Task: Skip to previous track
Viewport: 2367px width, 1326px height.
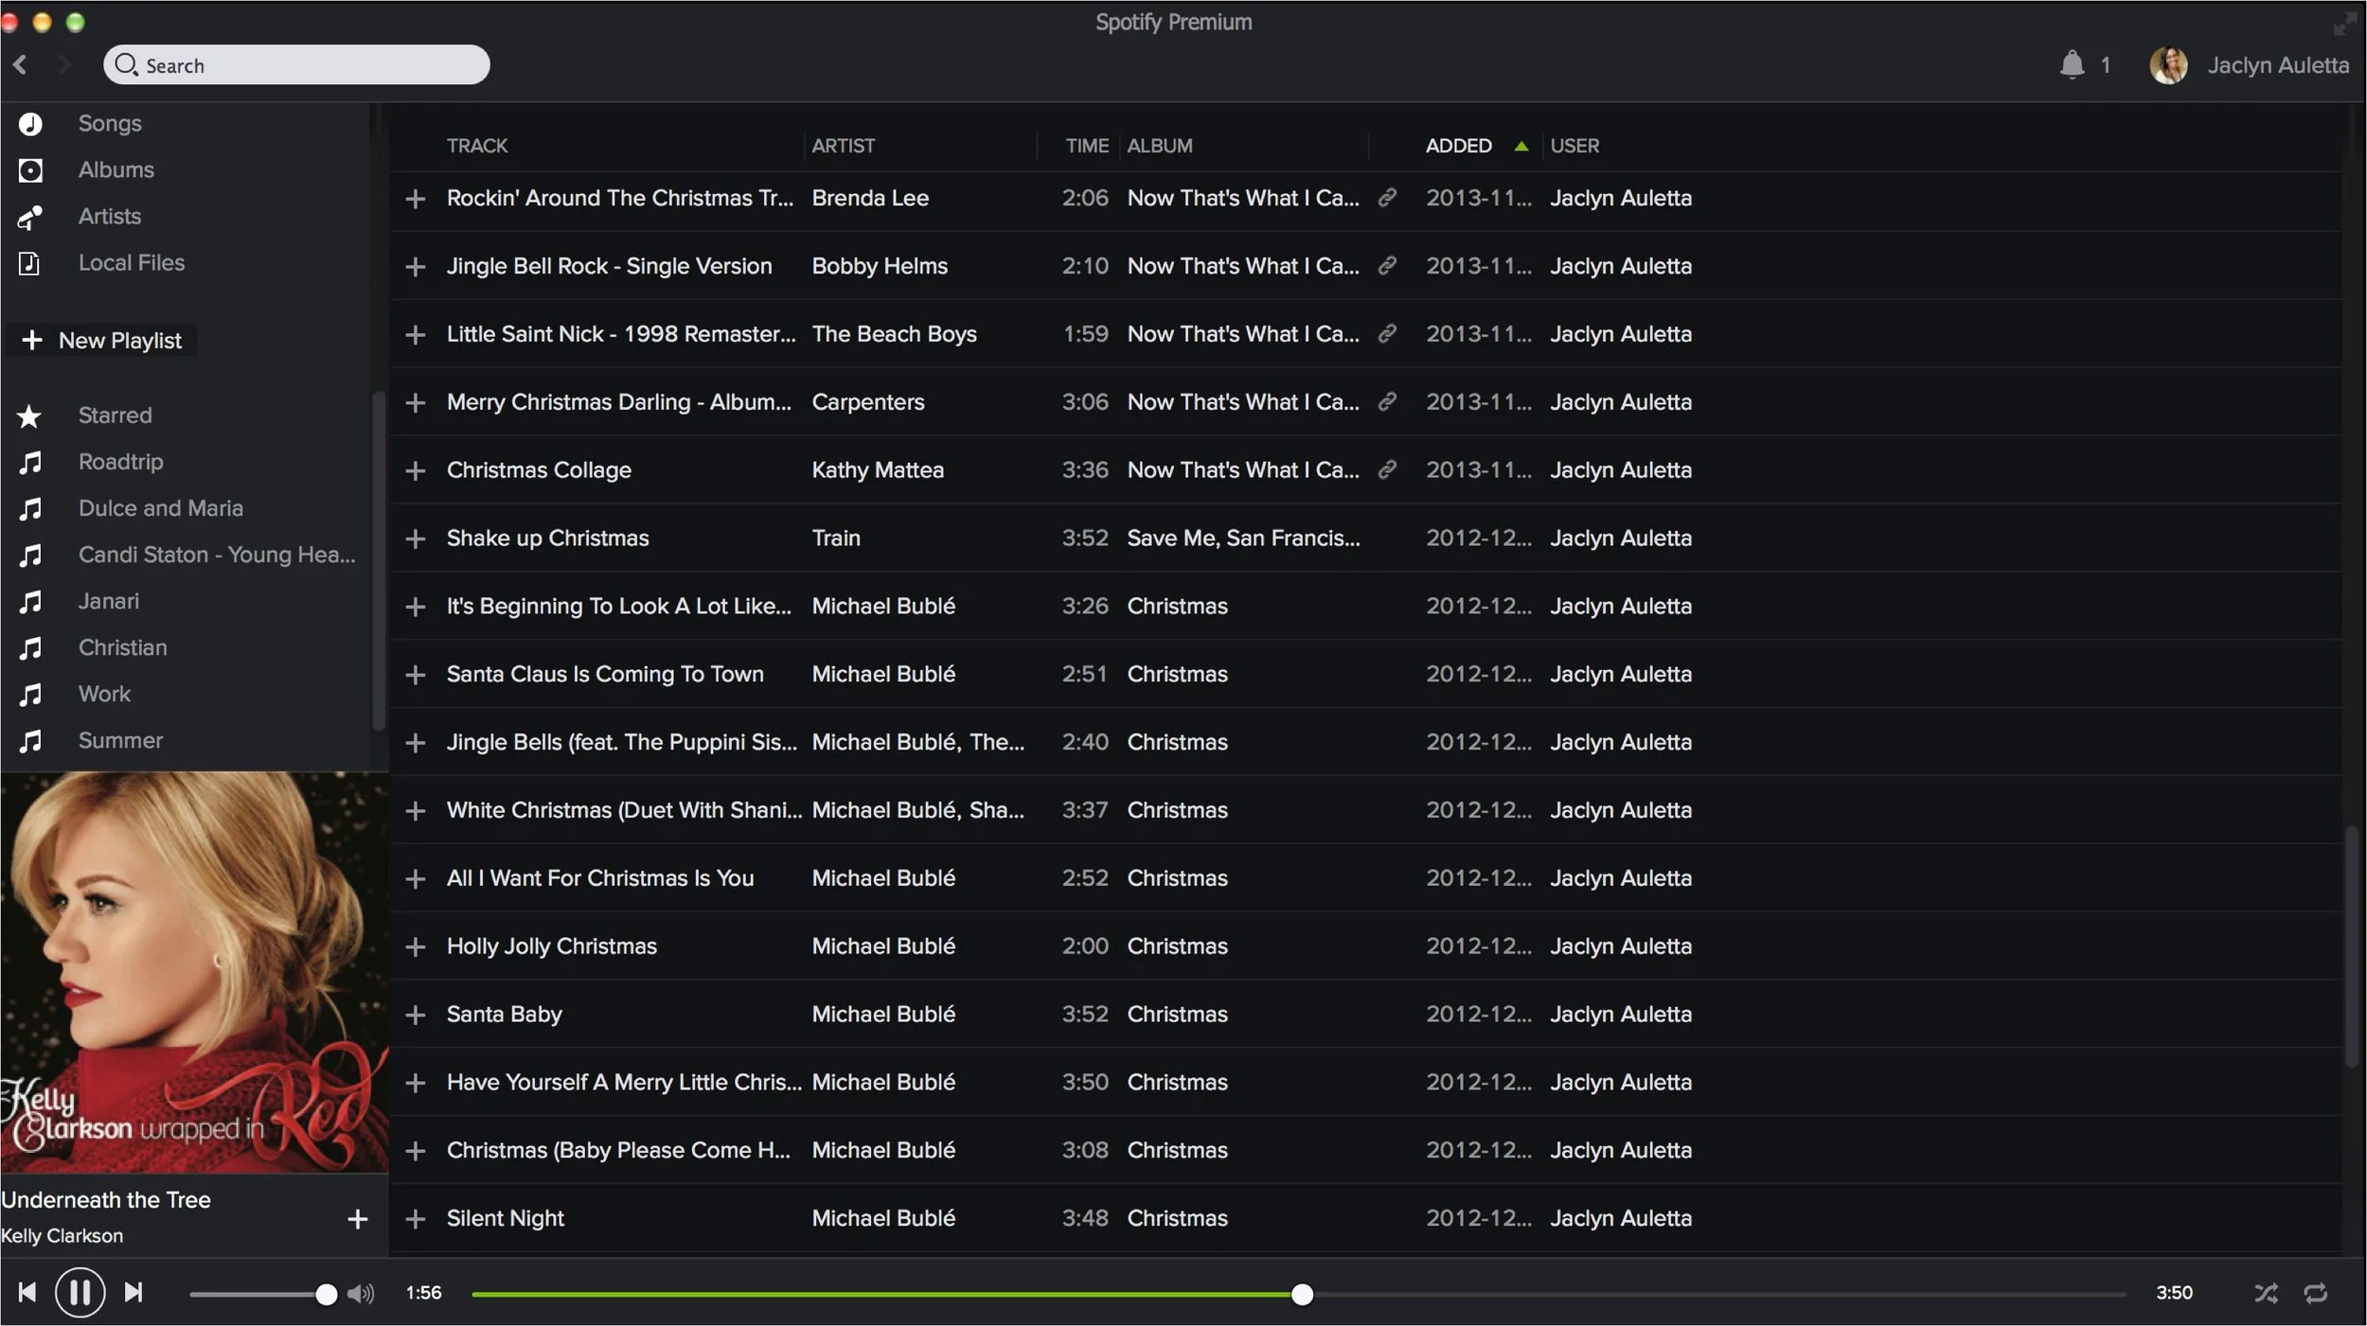Action: click(x=27, y=1293)
